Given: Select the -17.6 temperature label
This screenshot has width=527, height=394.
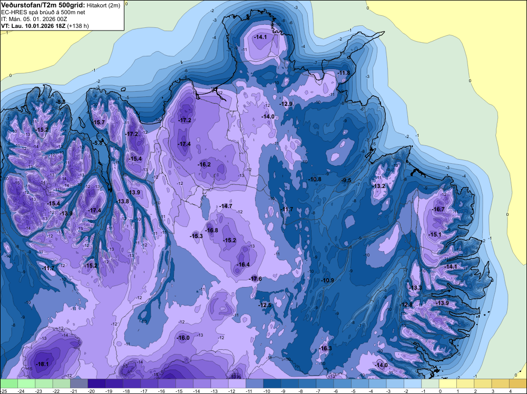Looking at the screenshot, I should point(255,279).
